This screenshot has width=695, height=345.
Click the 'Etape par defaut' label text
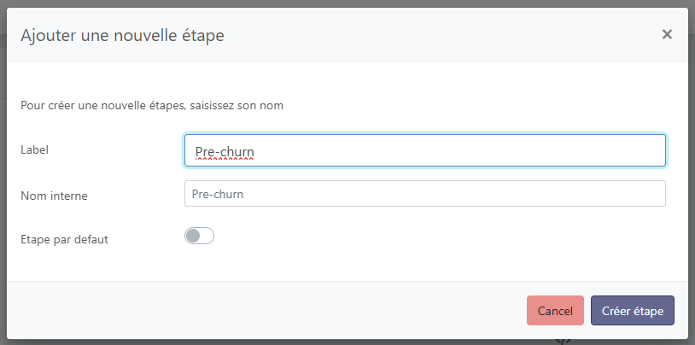[64, 239]
